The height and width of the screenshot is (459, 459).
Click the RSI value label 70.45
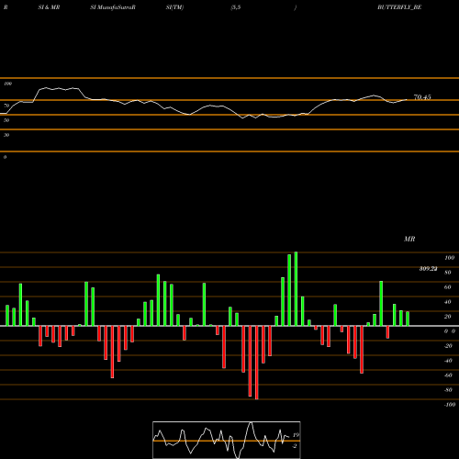coord(422,97)
